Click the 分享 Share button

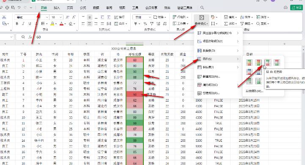coord(297,8)
